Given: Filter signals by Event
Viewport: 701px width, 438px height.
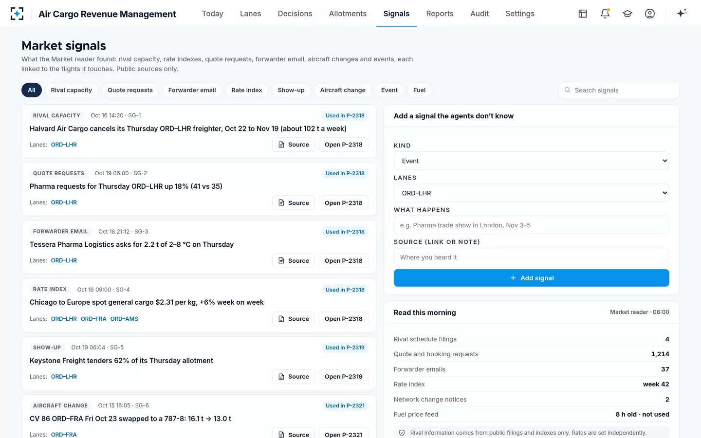Looking at the screenshot, I should (x=389, y=90).
